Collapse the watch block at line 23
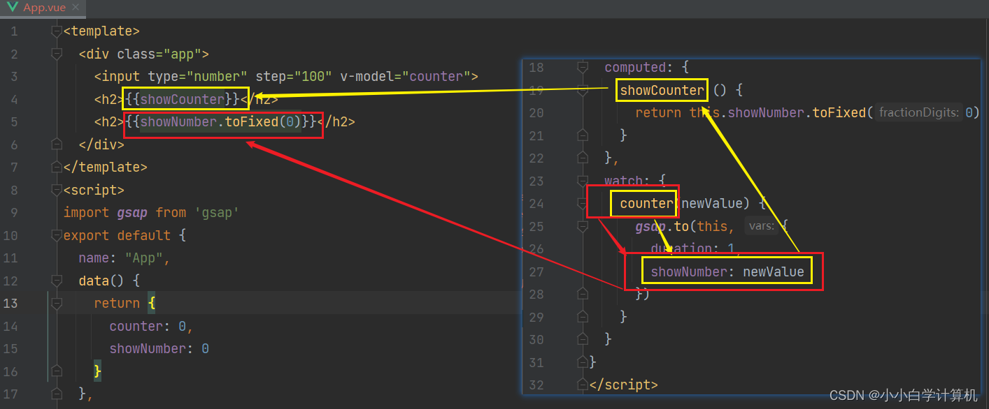Screen dimensions: 989x409 [582, 181]
